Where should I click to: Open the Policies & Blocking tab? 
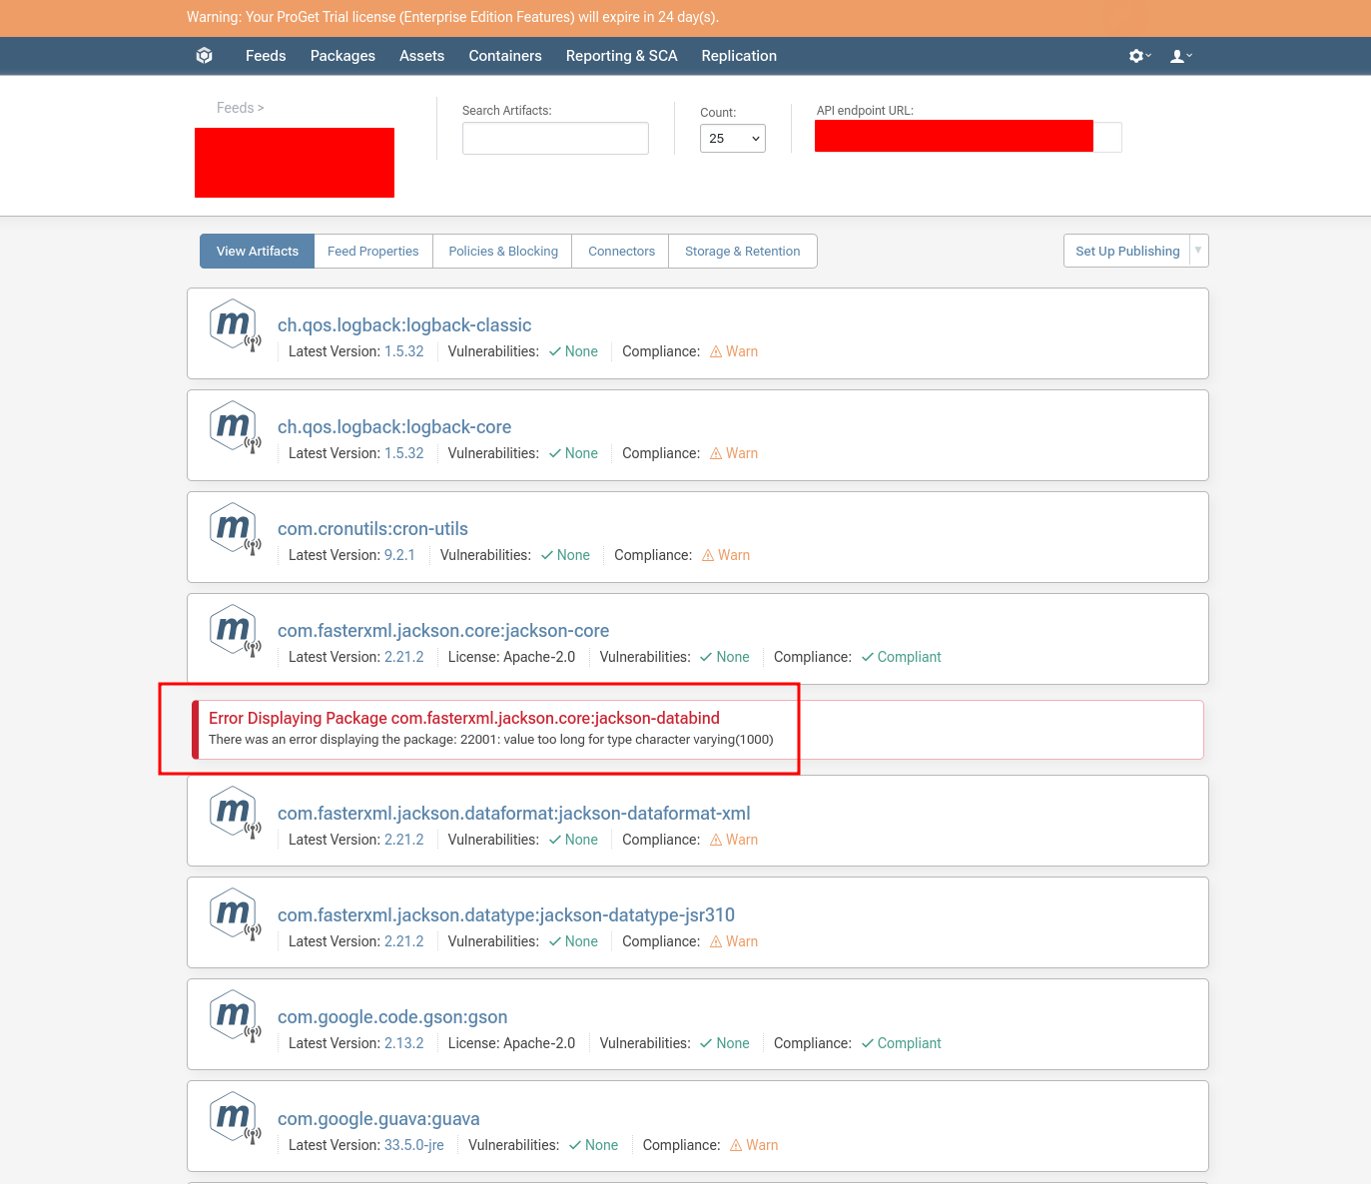(x=503, y=252)
